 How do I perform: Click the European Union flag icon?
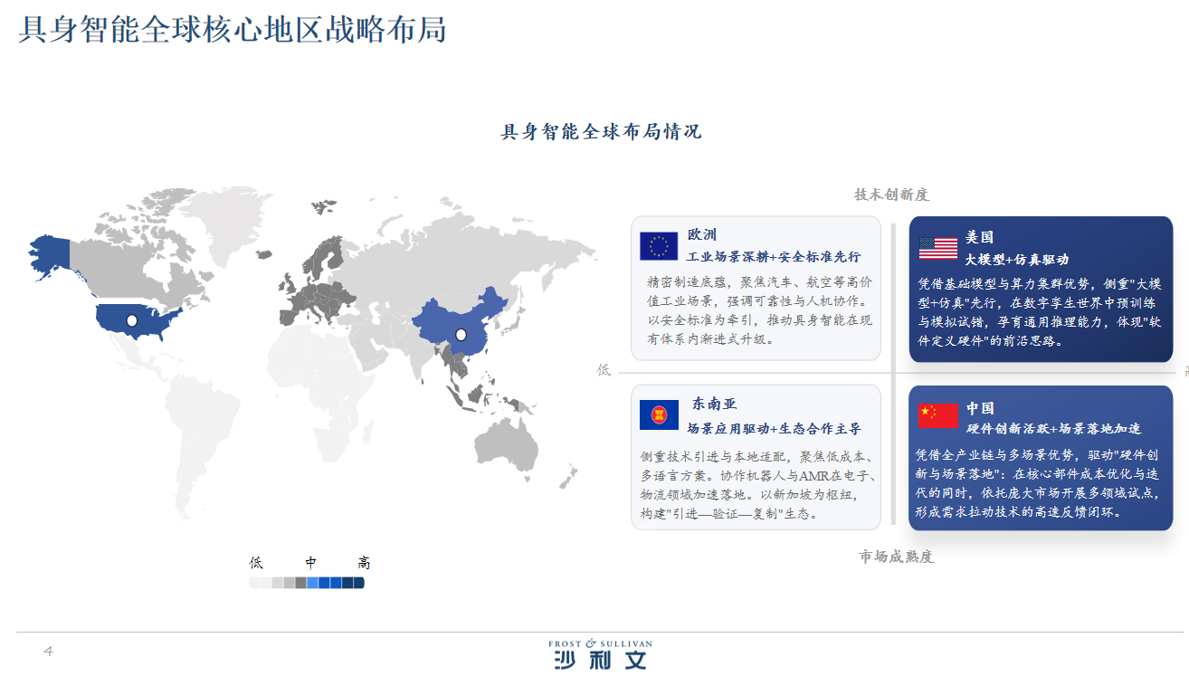pyautogui.click(x=659, y=246)
